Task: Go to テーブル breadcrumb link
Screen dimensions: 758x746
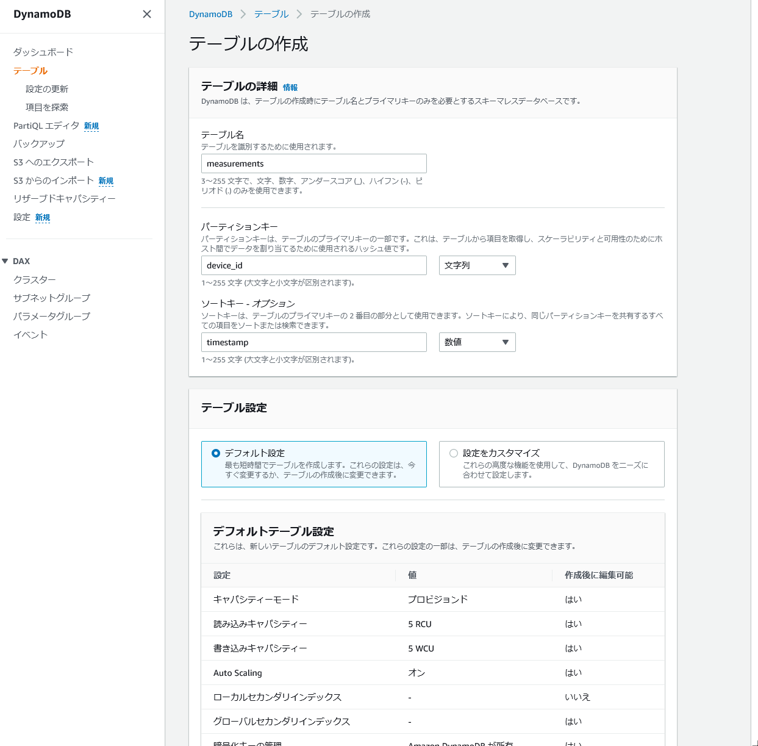Action: pos(271,14)
